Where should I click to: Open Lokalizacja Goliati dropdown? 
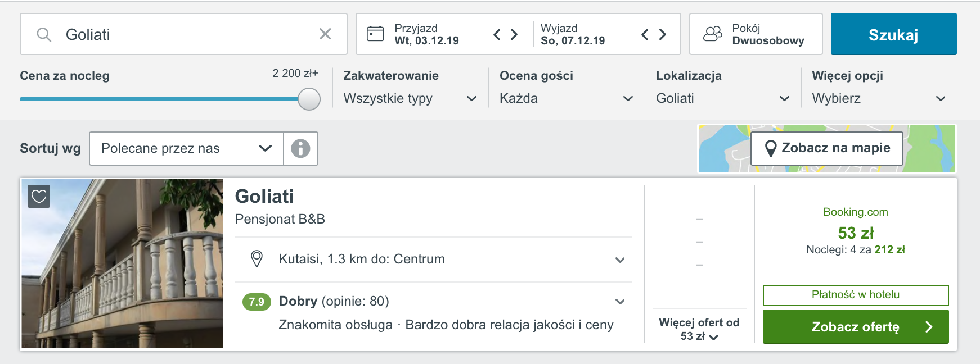tap(723, 98)
